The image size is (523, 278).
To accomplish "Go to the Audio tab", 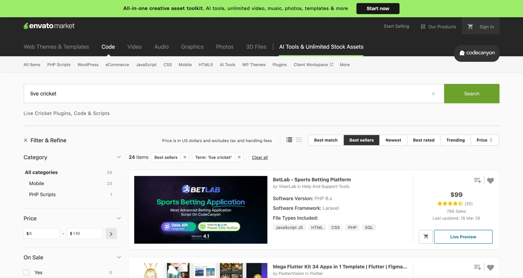I will [161, 47].
